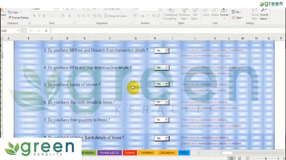
Task: Click the zoom out minus button
Action: pos(253,159)
